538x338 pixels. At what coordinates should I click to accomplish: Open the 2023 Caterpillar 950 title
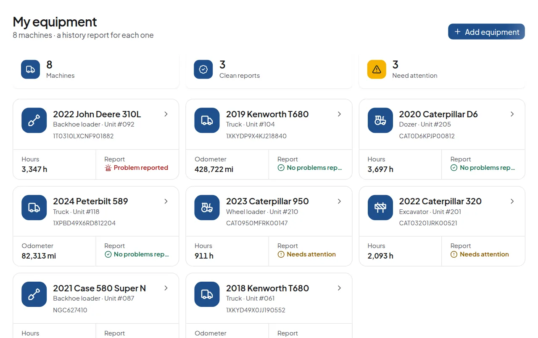267,201
